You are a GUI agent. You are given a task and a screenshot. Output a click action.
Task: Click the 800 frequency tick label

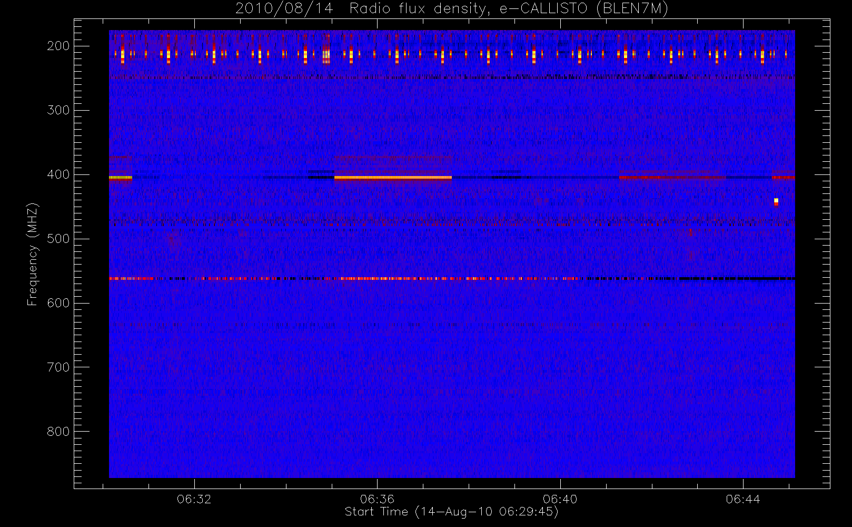[x=58, y=432]
